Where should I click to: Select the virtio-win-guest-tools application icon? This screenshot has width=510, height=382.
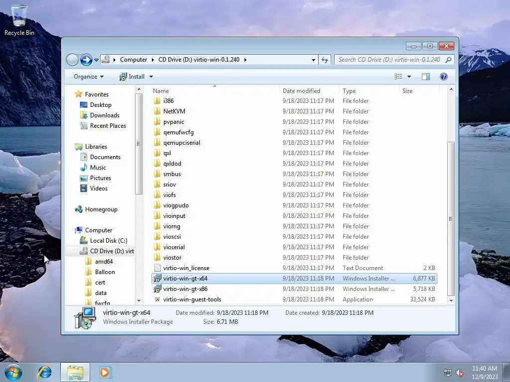tap(157, 299)
